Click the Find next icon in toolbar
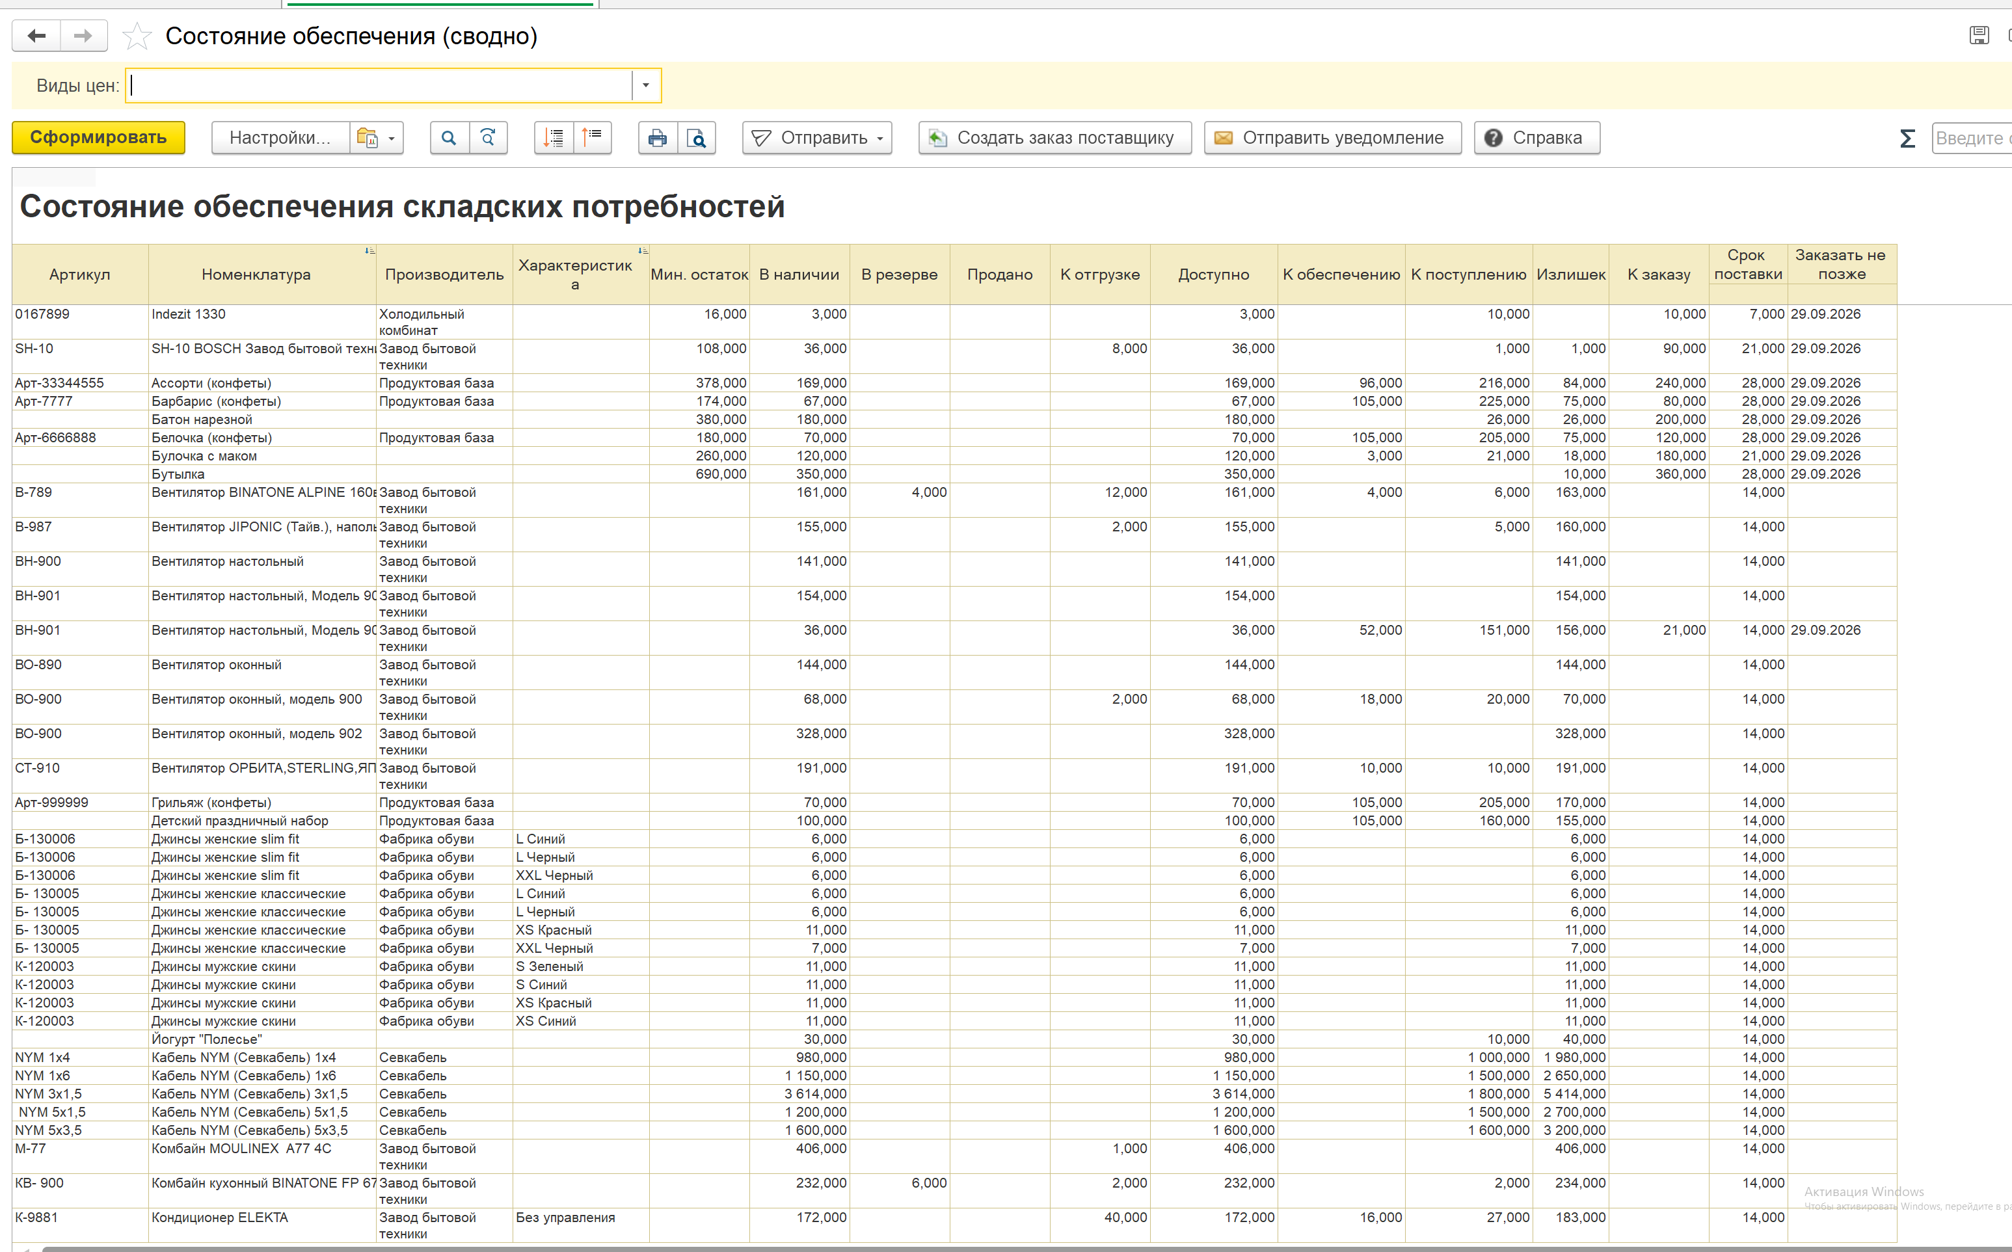Image resolution: width=2012 pixels, height=1252 pixels. [489, 137]
